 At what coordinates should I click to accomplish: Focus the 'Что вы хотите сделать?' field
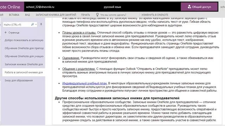113,15
